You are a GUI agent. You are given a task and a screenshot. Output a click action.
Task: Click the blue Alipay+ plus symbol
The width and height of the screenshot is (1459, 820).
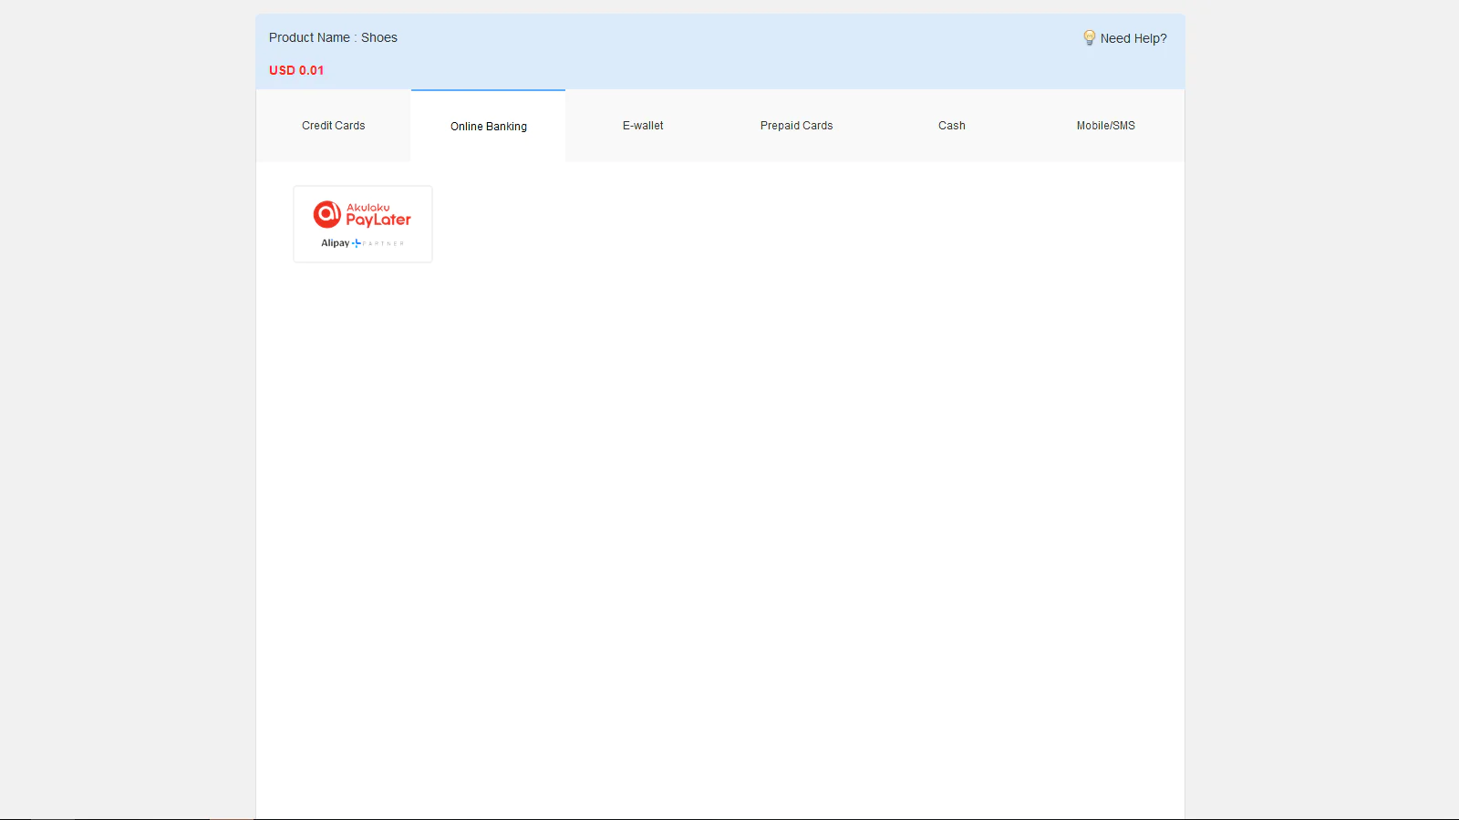coord(356,243)
